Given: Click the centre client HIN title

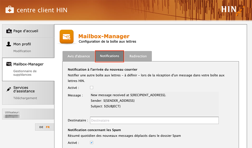Looking at the screenshot, I should pyautogui.click(x=42, y=10).
